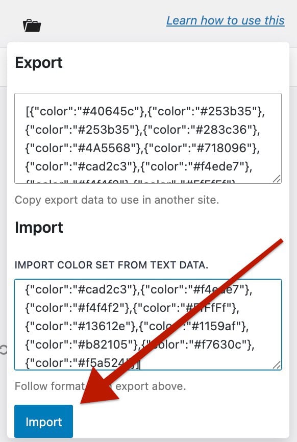Open the Learn how to use this link
Image resolution: width=297 pixels, height=442 pixels.
226,20
